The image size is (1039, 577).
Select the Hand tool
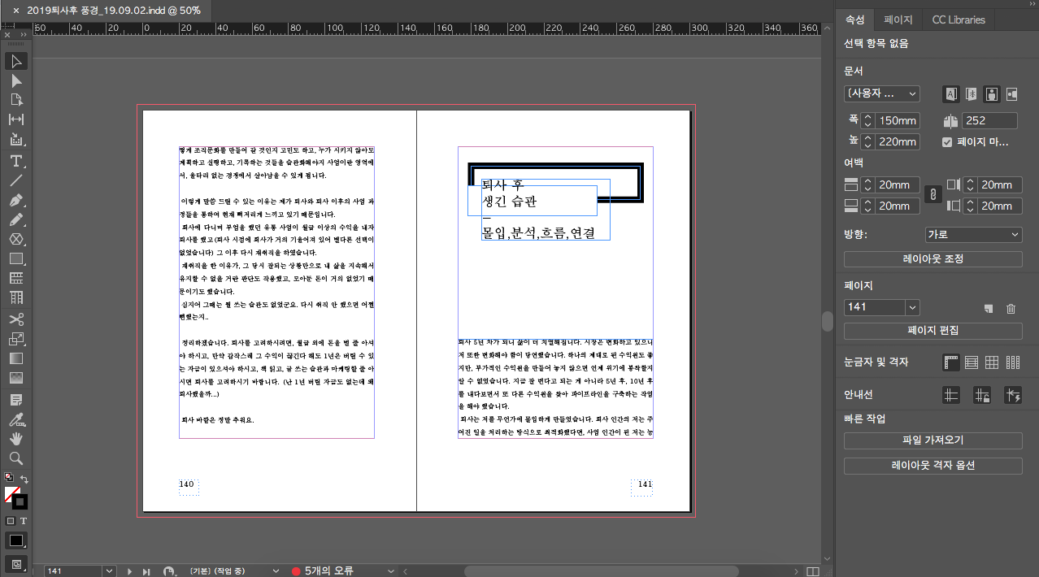pos(15,437)
